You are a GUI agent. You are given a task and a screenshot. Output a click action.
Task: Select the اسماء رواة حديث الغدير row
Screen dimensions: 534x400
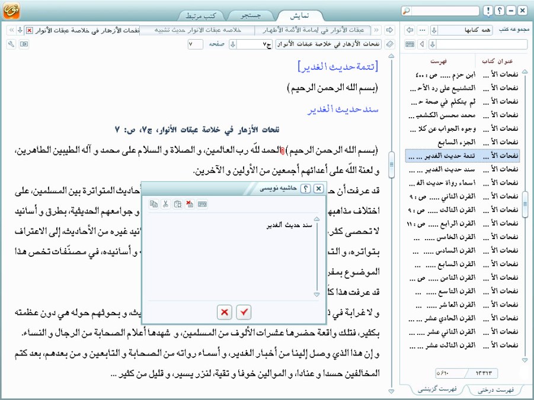pyautogui.click(x=463, y=183)
